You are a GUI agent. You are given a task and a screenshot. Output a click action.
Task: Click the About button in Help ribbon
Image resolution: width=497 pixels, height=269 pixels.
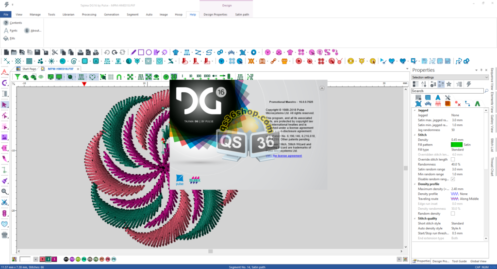[33, 30]
